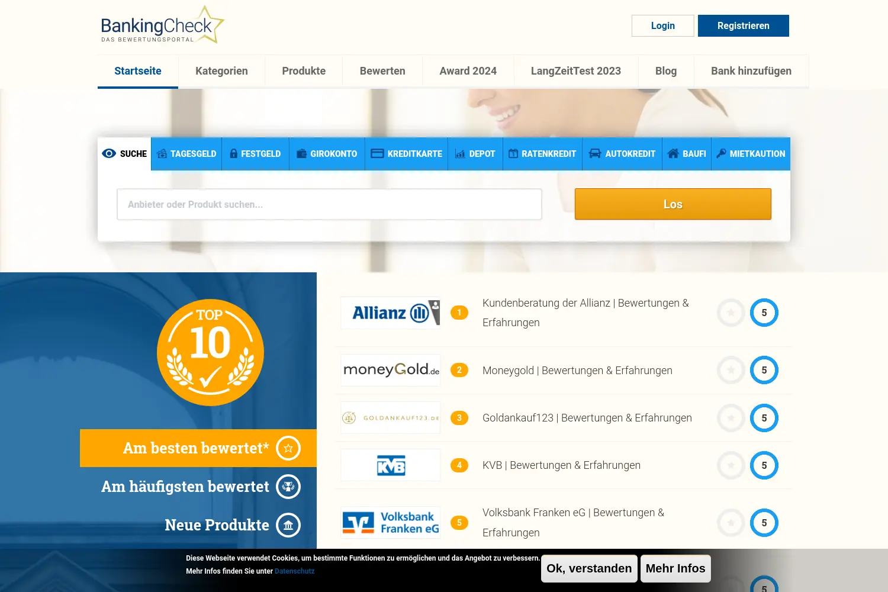Open the Kategorien menu
The width and height of the screenshot is (888, 592).
coord(221,71)
